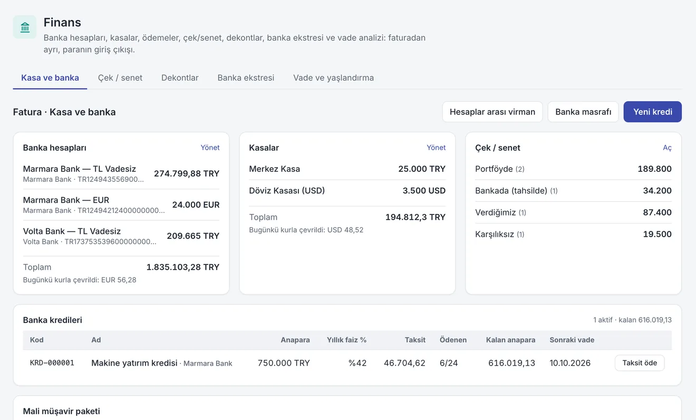
Task: Click the 46.704,62 installment amount
Action: (405, 363)
